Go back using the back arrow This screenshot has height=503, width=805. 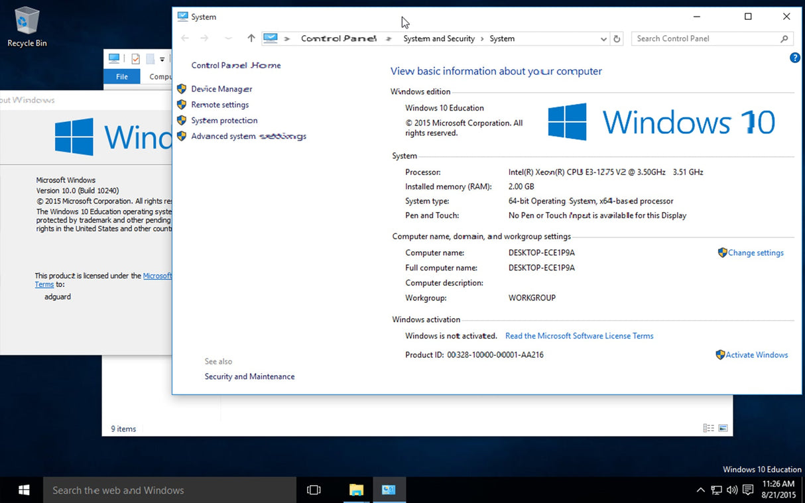click(184, 38)
